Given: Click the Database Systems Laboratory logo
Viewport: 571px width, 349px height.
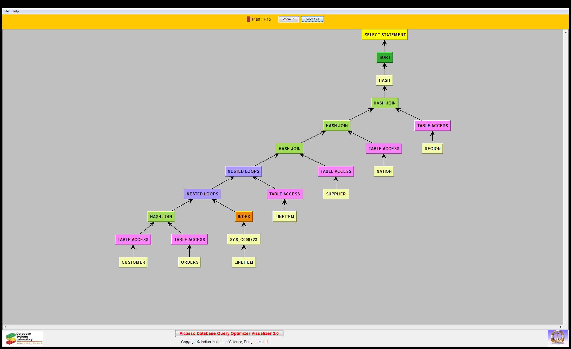Looking at the screenshot, I should pyautogui.click(x=24, y=338).
